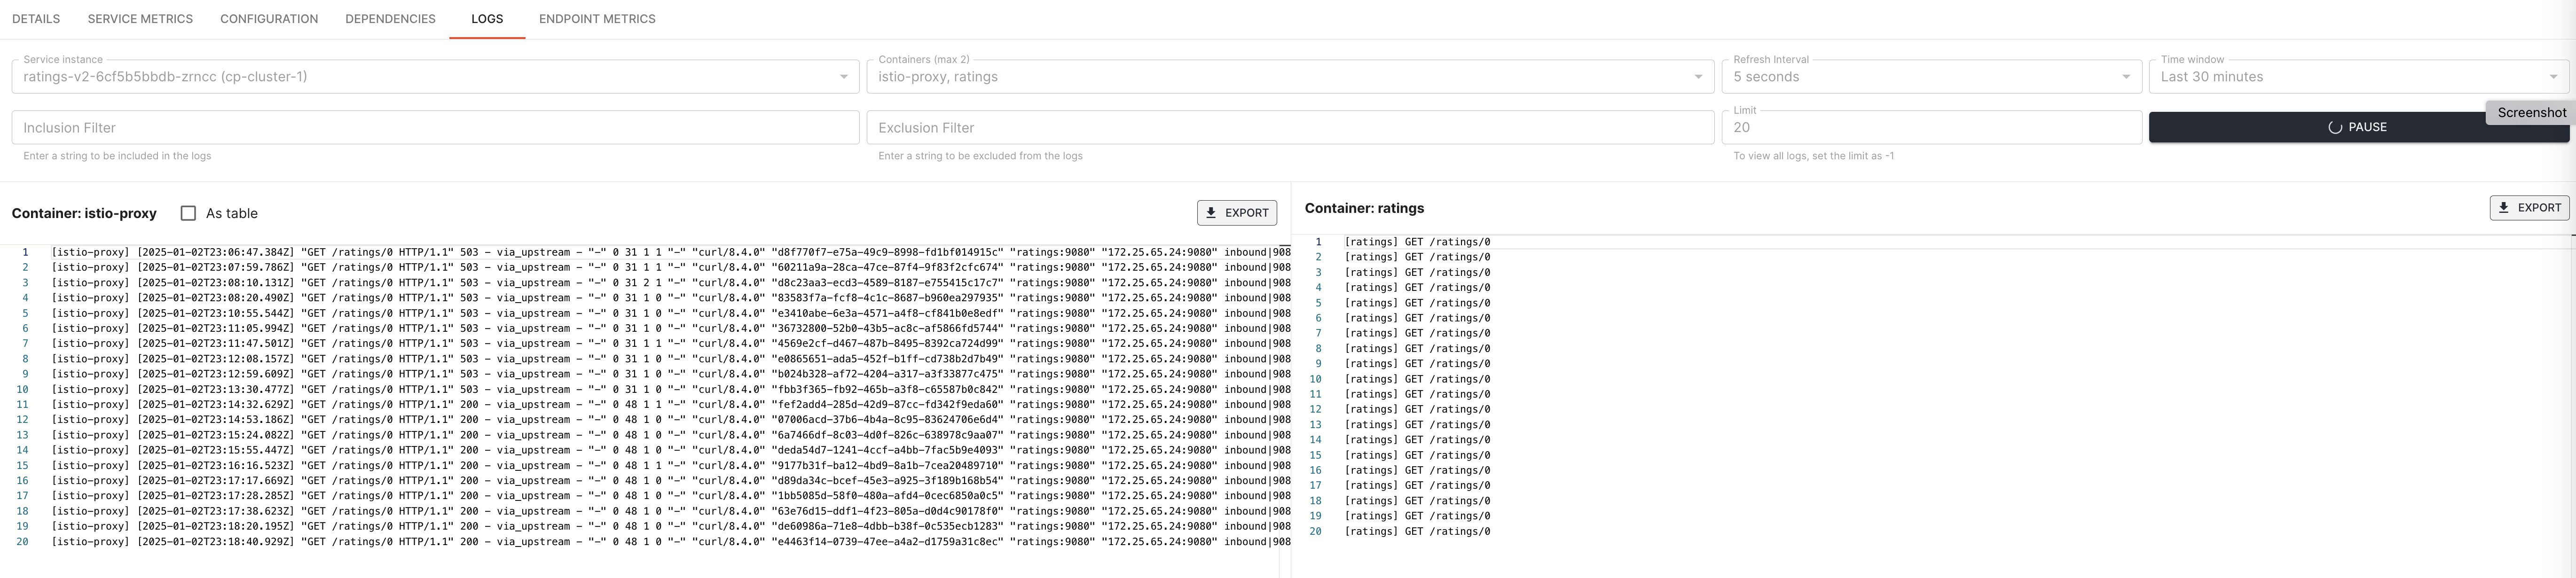Image resolution: width=2576 pixels, height=578 pixels.
Task: Click line number 1 in ratings log
Action: coord(1318,242)
